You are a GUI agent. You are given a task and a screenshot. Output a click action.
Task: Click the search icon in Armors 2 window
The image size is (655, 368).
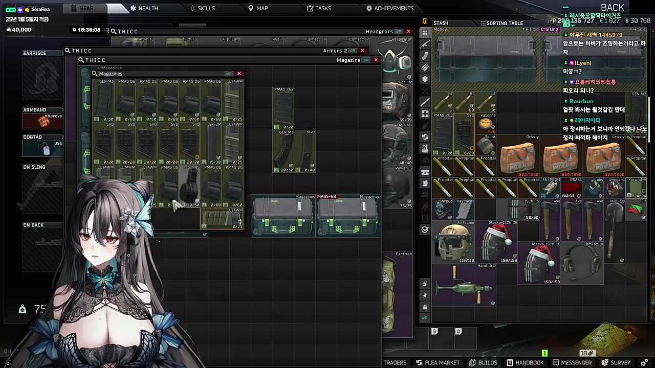67,51
